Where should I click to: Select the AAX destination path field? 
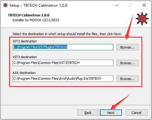[63, 78]
